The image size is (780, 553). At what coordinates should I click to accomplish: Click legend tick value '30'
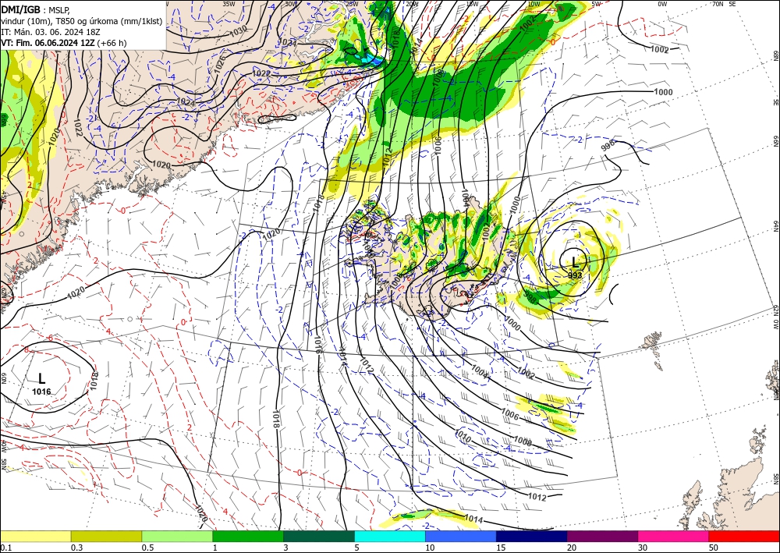pyautogui.click(x=643, y=548)
